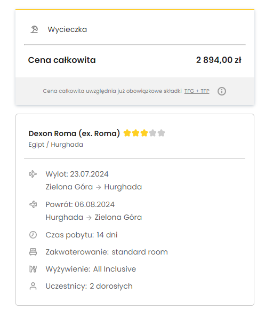Image resolution: width=265 pixels, height=310 pixels.
Task: Click the Wycieczka heading label
Action: pos(67,29)
